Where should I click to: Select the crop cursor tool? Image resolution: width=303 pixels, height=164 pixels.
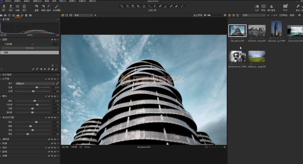[138, 6]
